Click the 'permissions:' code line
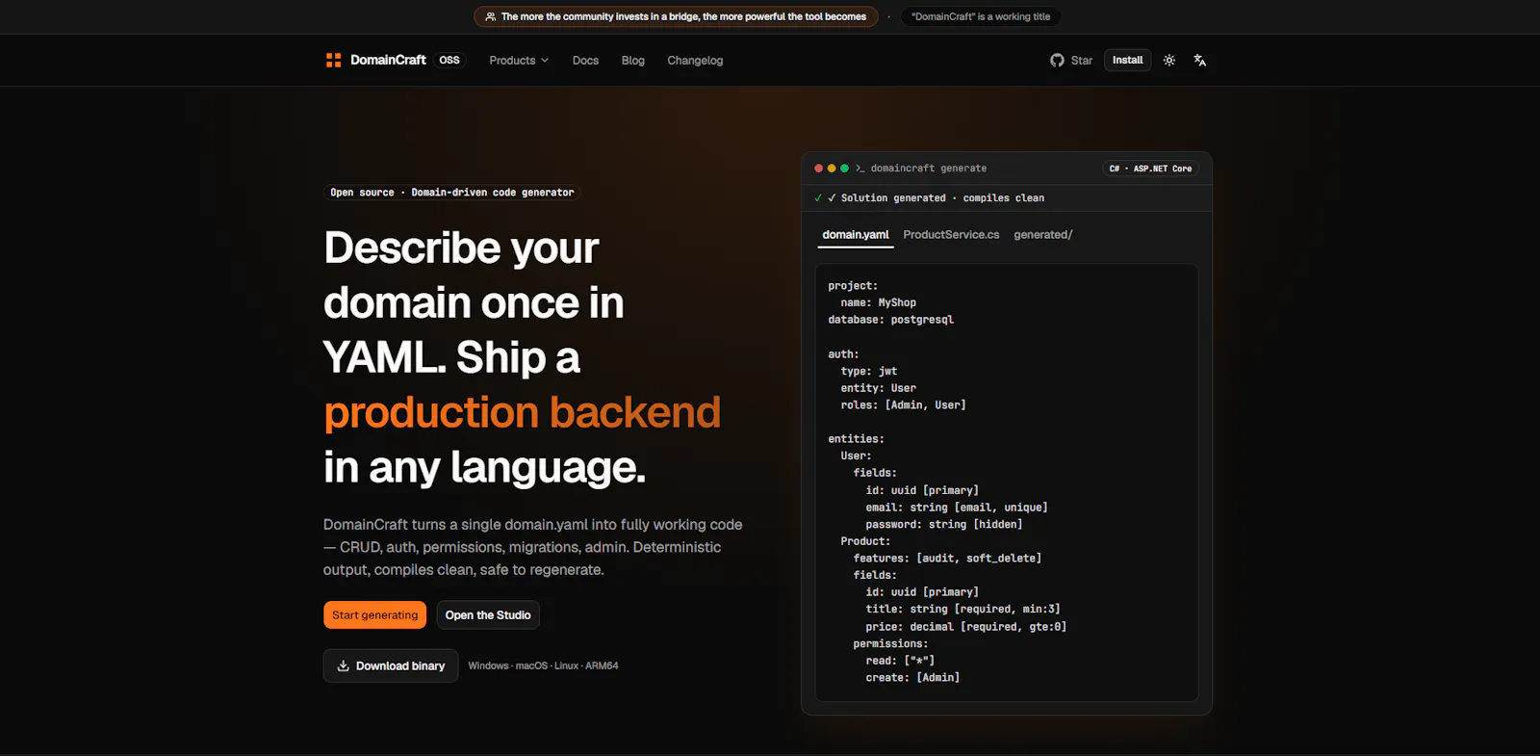This screenshot has height=756, width=1540. pos(890,644)
